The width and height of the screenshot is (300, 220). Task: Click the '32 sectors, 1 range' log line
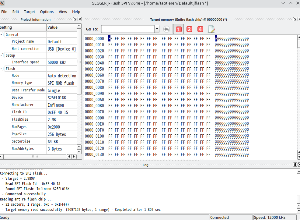point(37,204)
